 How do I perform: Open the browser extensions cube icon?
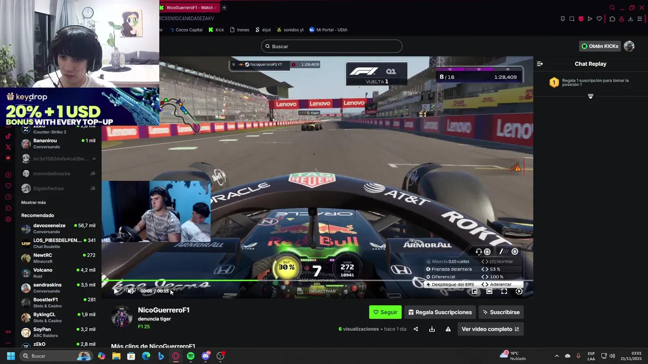612,19
